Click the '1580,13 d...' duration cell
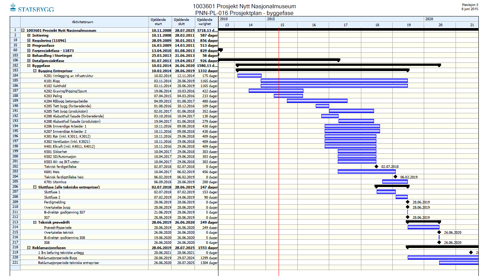 pyautogui.click(x=206, y=66)
